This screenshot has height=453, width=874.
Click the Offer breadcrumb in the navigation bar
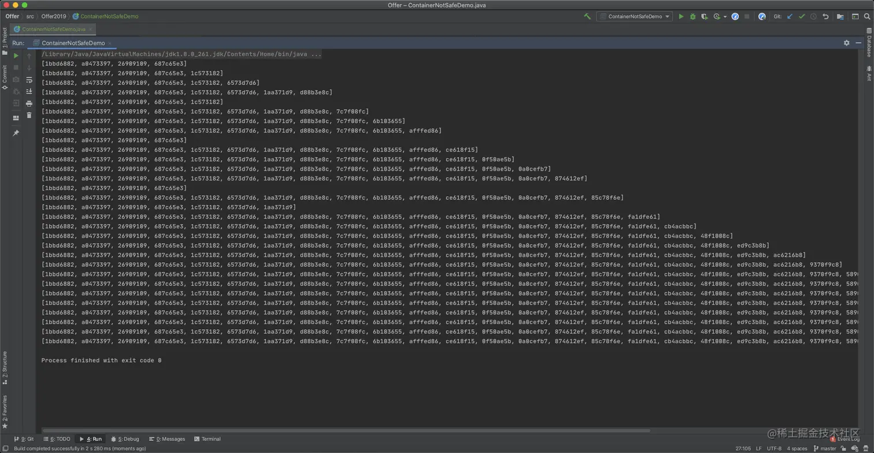pos(12,16)
